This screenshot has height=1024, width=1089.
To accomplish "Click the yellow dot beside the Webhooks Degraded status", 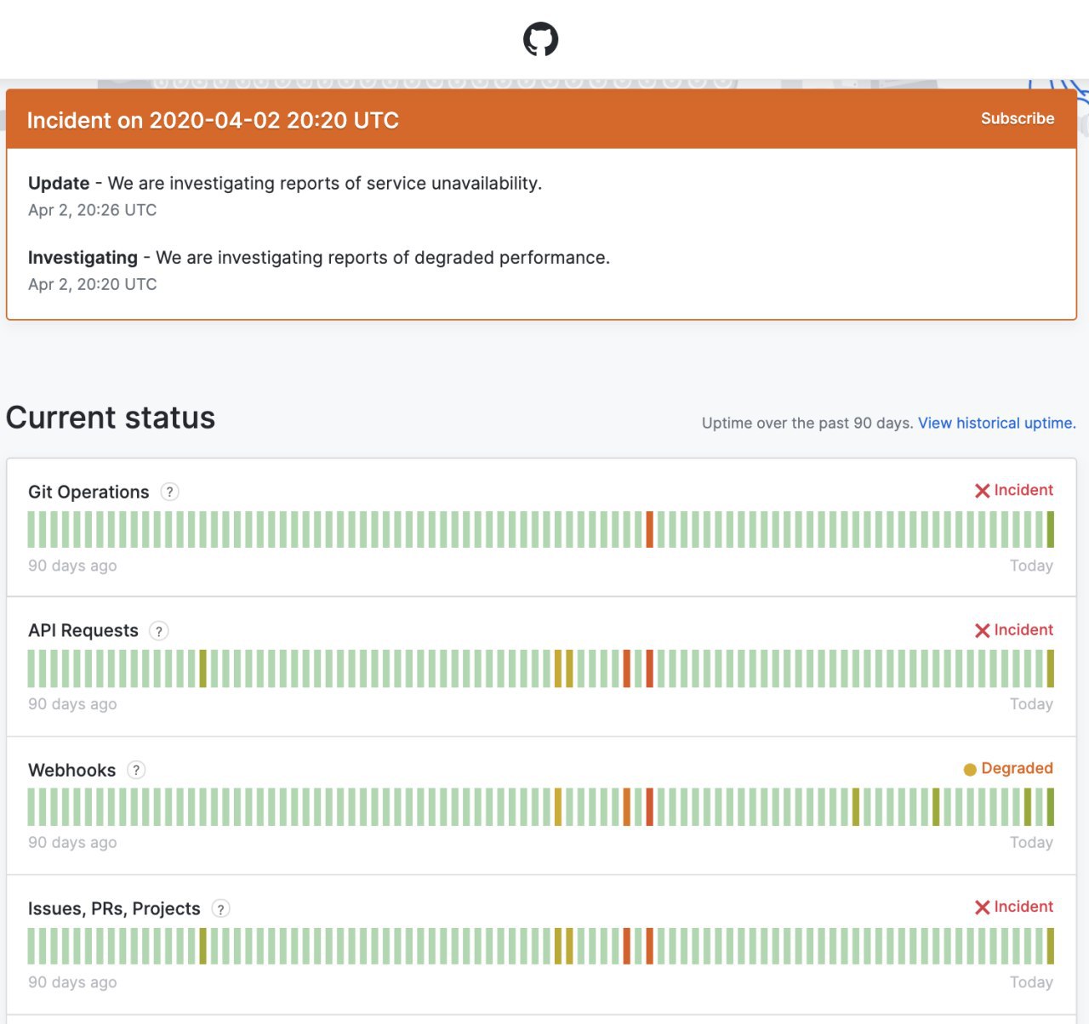I will point(970,770).
